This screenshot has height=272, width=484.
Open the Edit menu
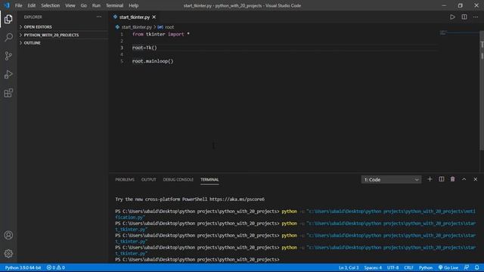(x=32, y=5)
